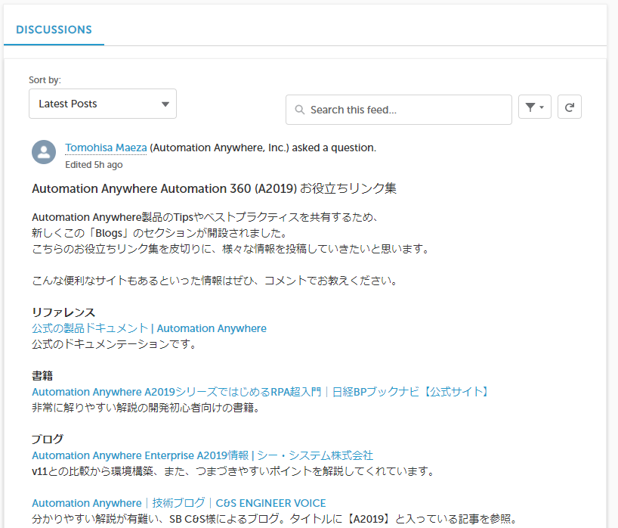Open the RPA超入門 日経BPブックナビ link
Screen dimensions: 618x528
tap(261, 392)
